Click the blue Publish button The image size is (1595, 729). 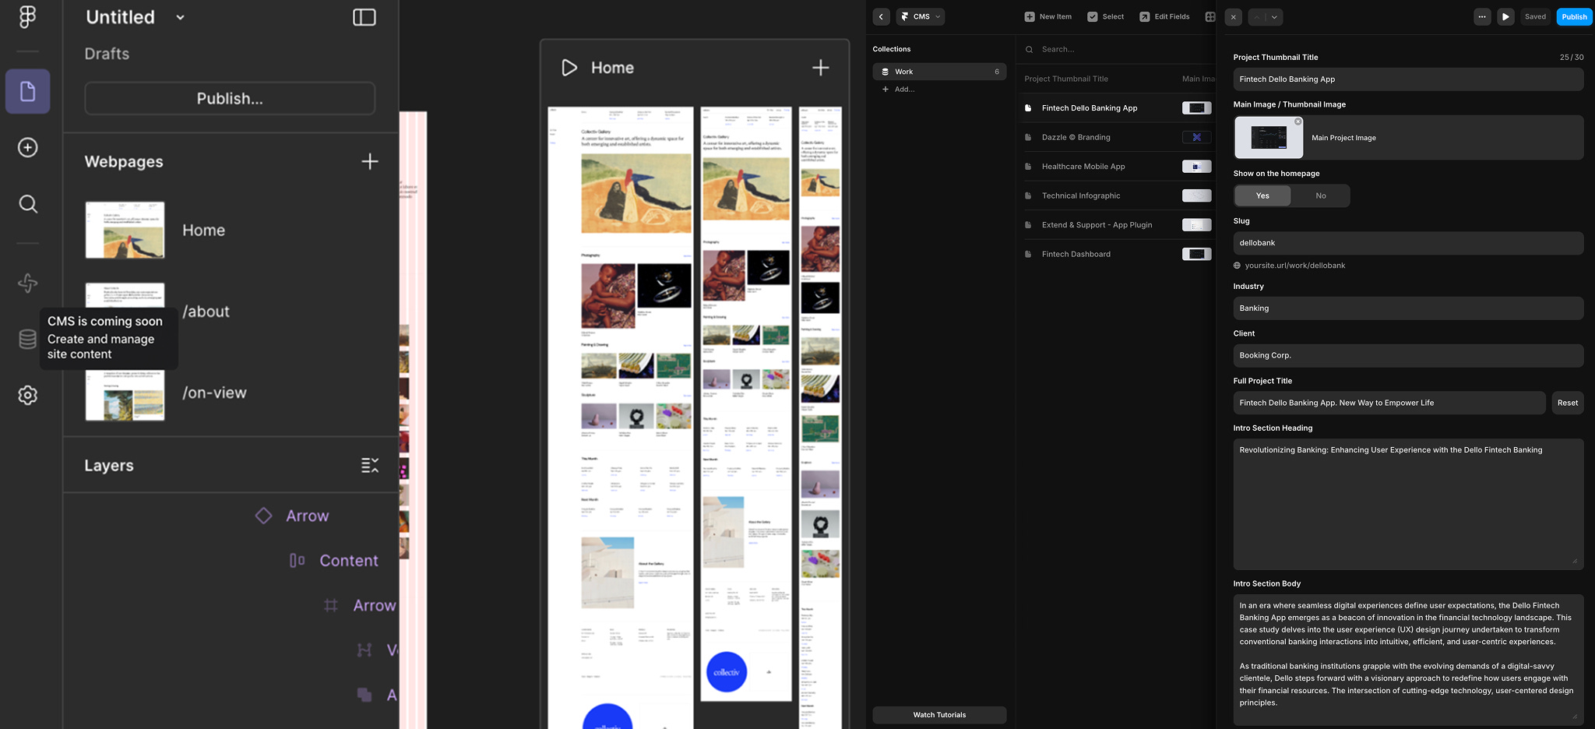[x=1574, y=16]
